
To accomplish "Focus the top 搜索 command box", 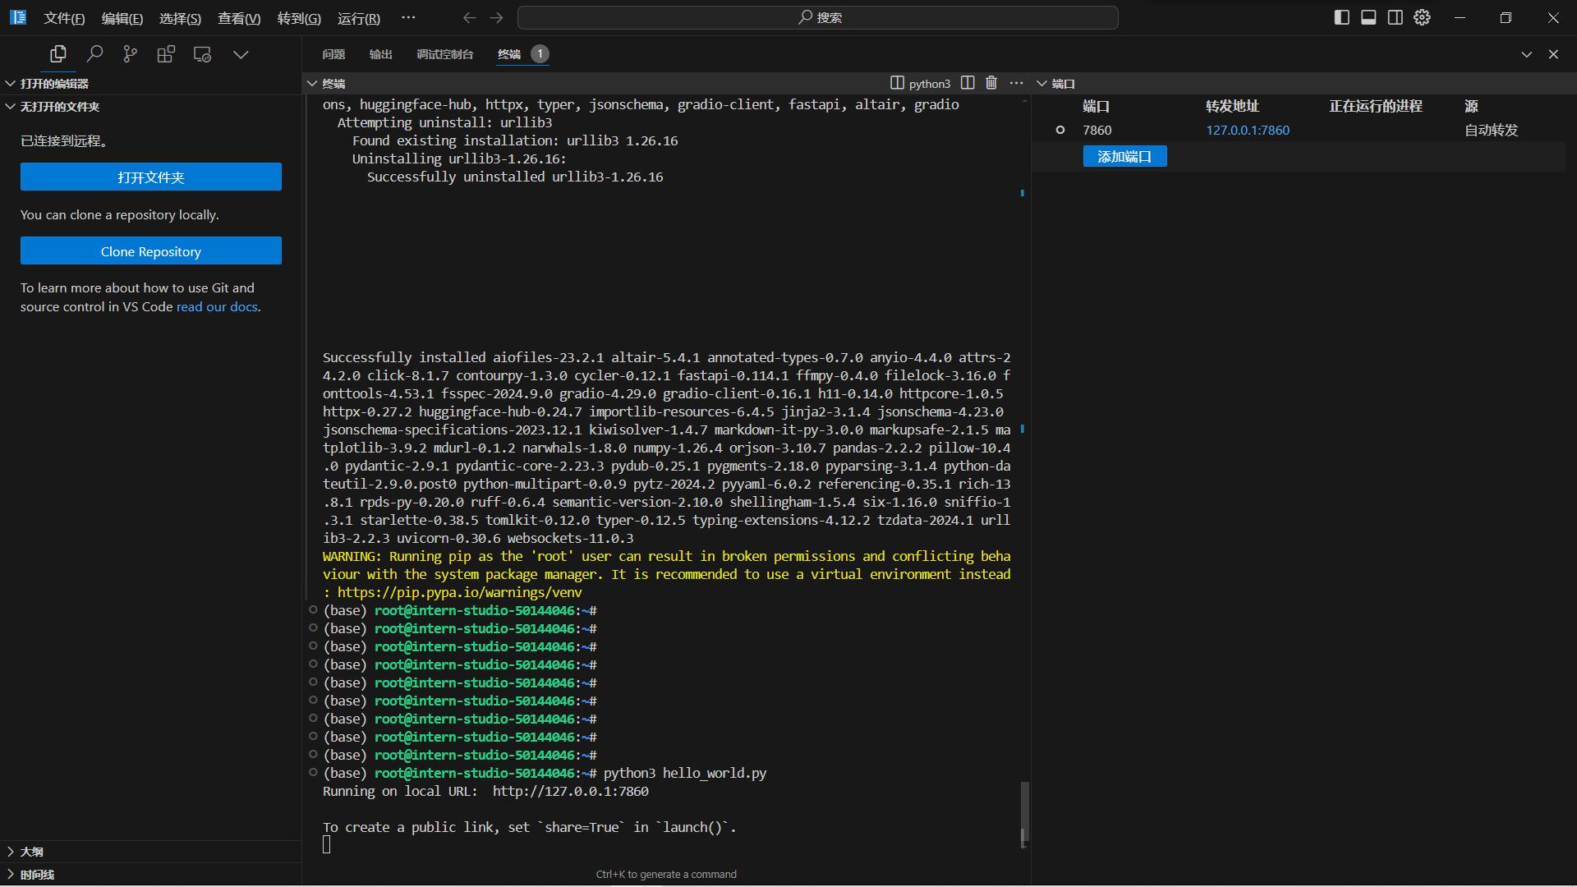I will coord(818,17).
